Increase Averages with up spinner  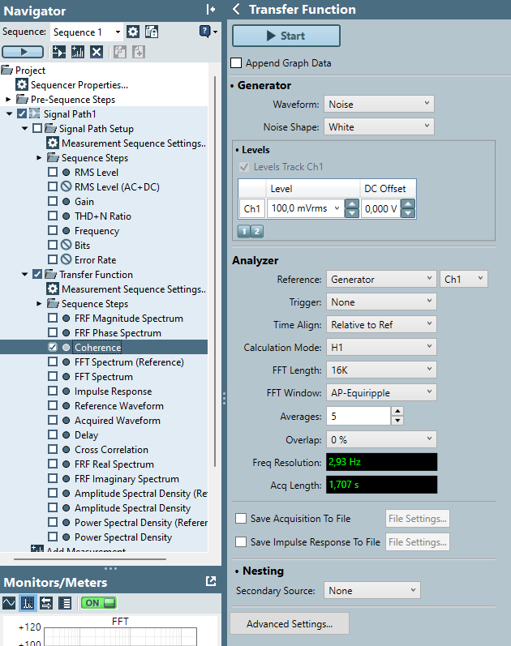pyautogui.click(x=397, y=411)
